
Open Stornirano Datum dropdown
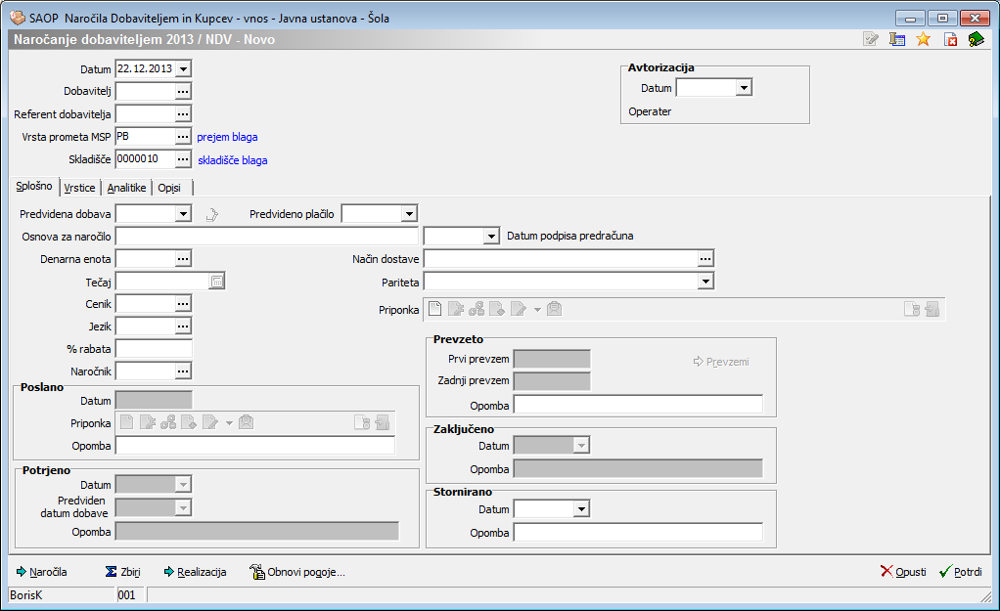(581, 509)
